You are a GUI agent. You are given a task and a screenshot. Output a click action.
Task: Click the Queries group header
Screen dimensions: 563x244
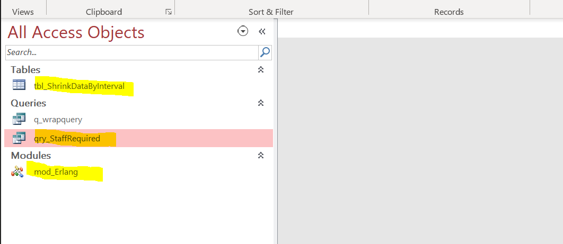click(x=29, y=103)
